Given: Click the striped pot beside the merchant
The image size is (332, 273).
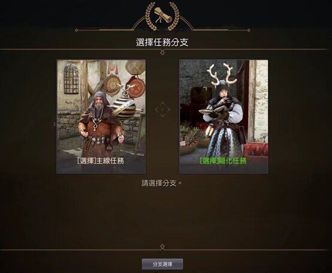Looking at the screenshot, I should 123,107.
